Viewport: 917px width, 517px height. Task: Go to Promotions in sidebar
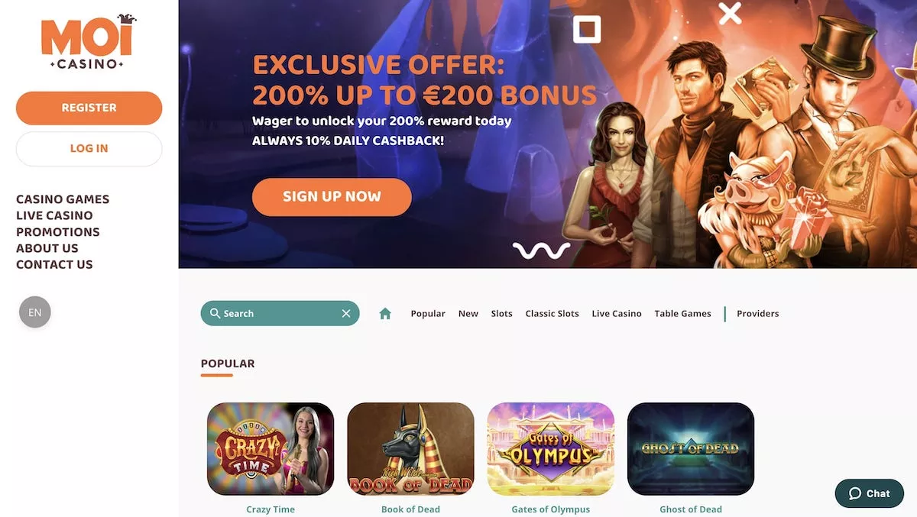point(58,232)
